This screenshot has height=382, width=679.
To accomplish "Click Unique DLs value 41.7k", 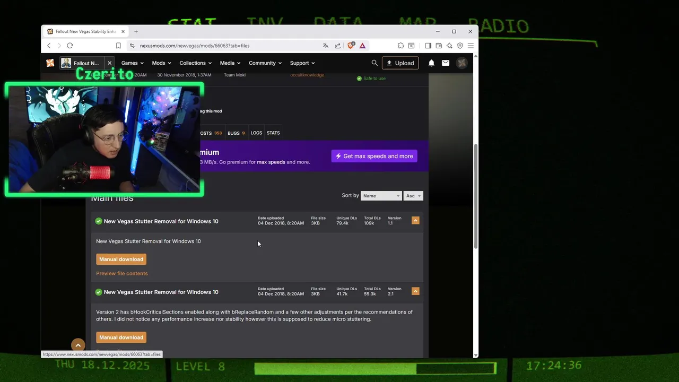I will point(342,294).
